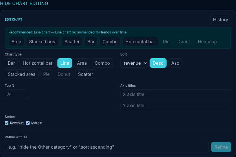
Task: Click the Hide Chart Editing link
Action: tap(24, 3)
